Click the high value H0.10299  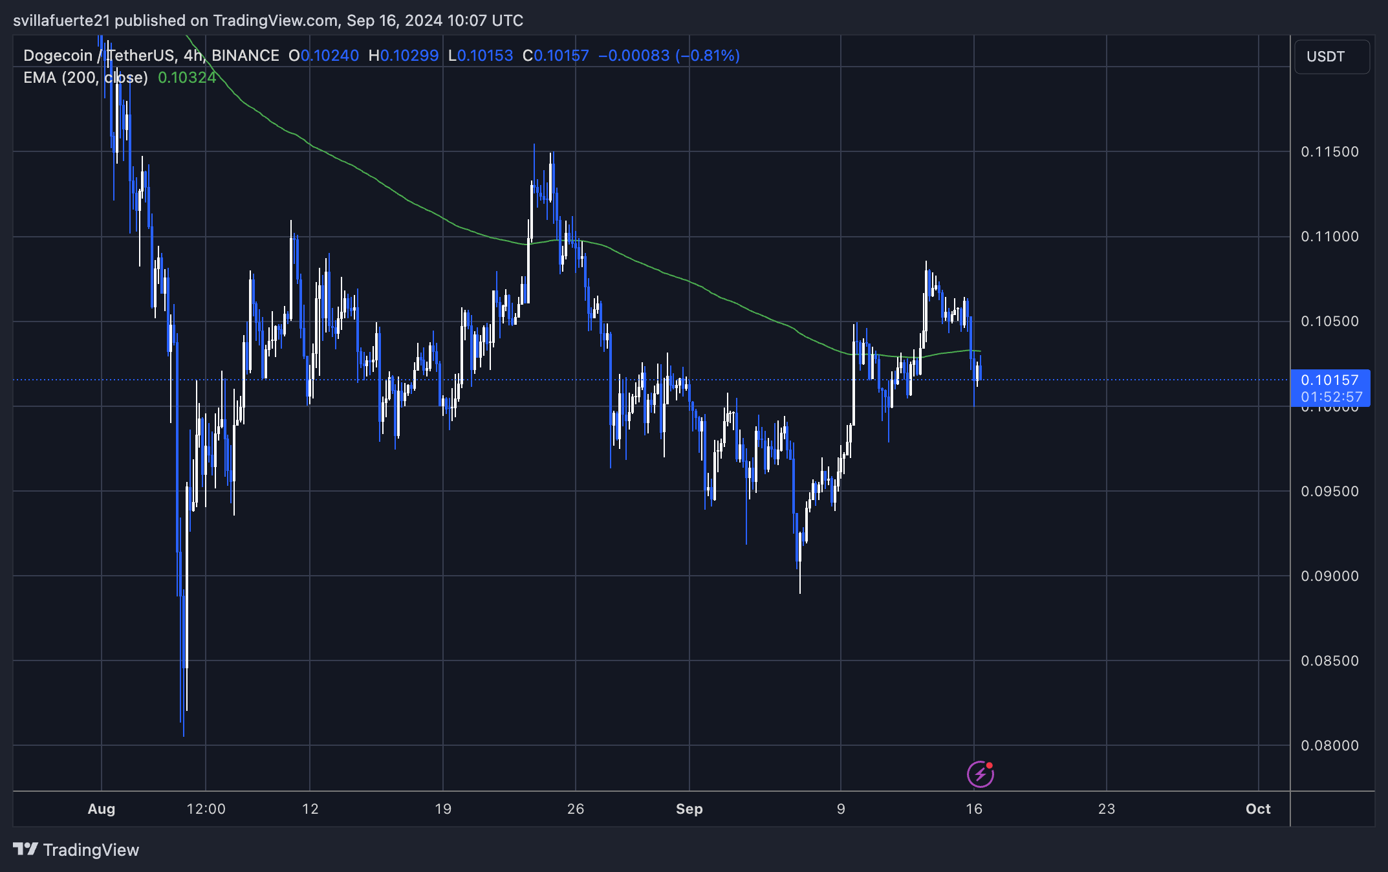[404, 56]
